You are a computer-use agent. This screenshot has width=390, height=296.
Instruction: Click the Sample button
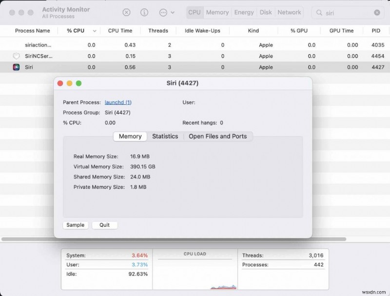pyautogui.click(x=75, y=225)
